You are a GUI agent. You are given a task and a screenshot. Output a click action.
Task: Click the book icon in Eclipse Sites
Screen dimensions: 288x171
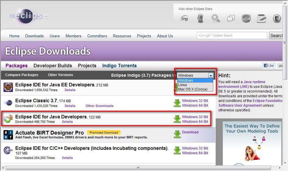click(x=277, y=19)
